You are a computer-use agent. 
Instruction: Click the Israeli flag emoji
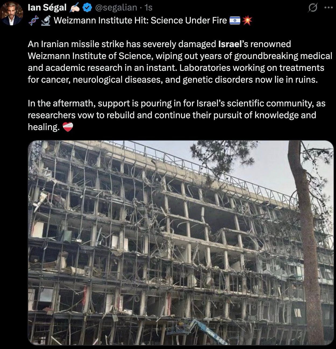point(234,20)
